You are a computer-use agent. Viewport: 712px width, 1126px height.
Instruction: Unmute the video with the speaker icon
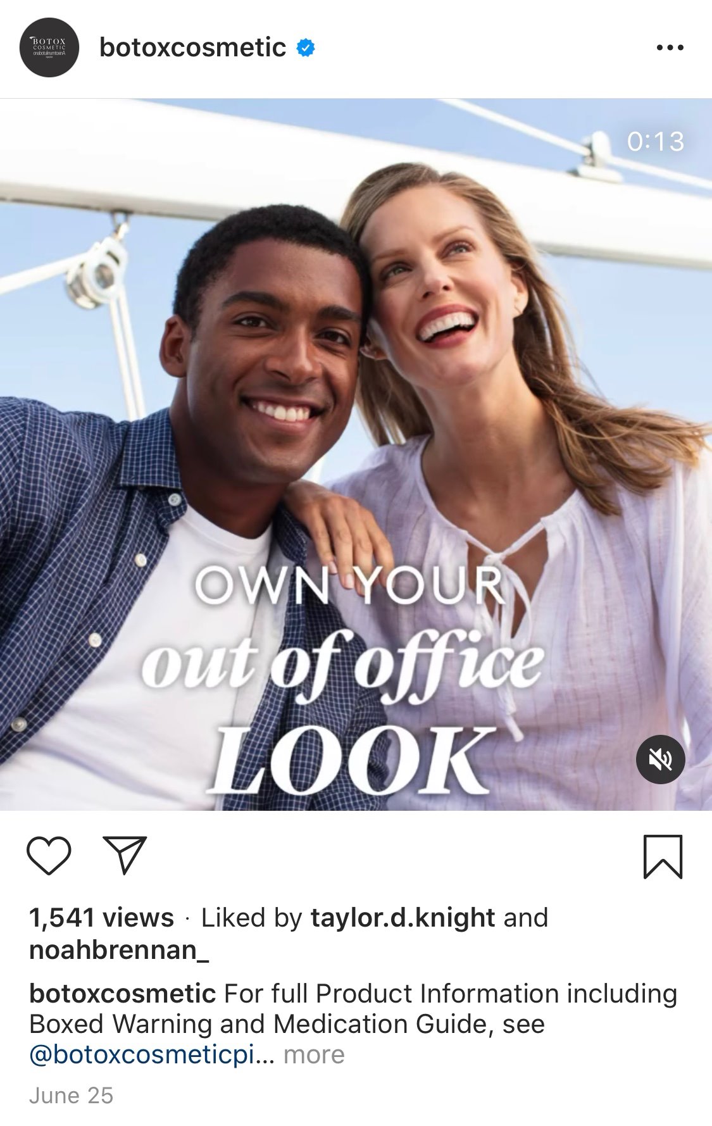tap(660, 760)
